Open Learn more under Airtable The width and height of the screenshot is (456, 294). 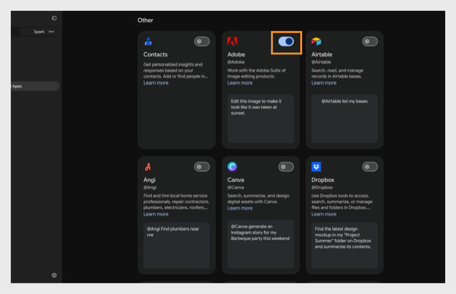324,83
